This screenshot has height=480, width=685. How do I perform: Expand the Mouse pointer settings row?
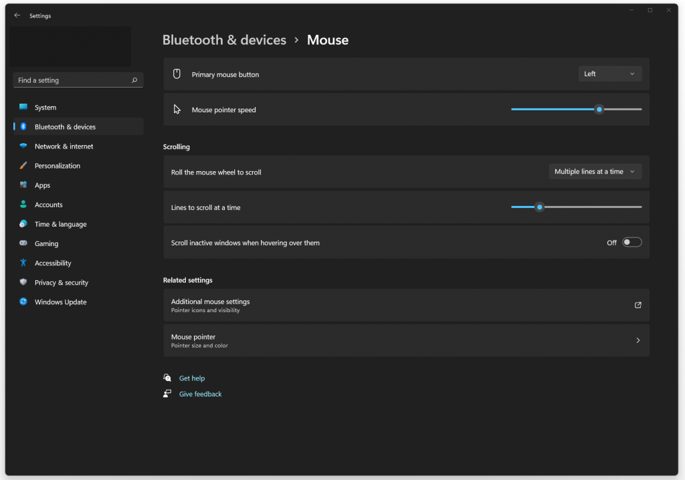(x=638, y=340)
